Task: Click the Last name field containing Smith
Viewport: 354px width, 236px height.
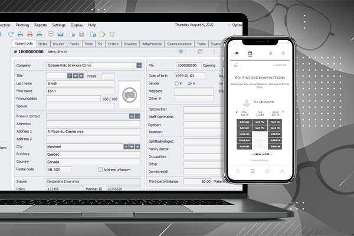Action: point(80,84)
